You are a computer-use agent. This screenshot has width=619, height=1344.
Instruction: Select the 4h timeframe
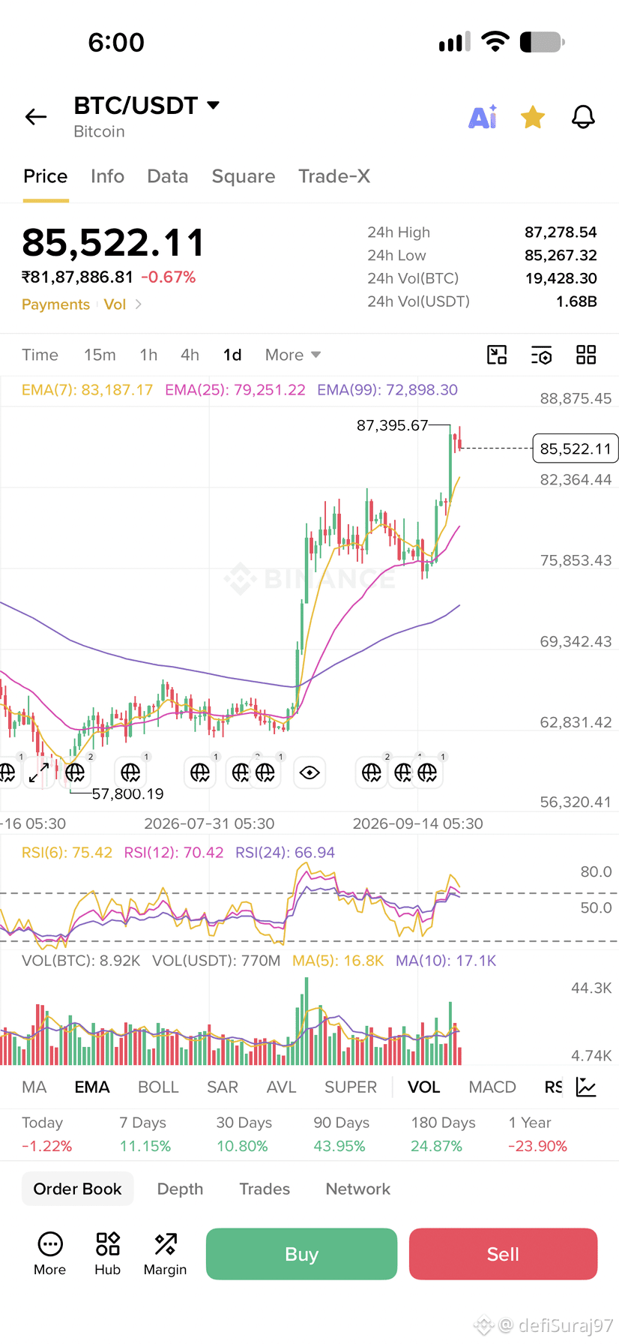[190, 355]
